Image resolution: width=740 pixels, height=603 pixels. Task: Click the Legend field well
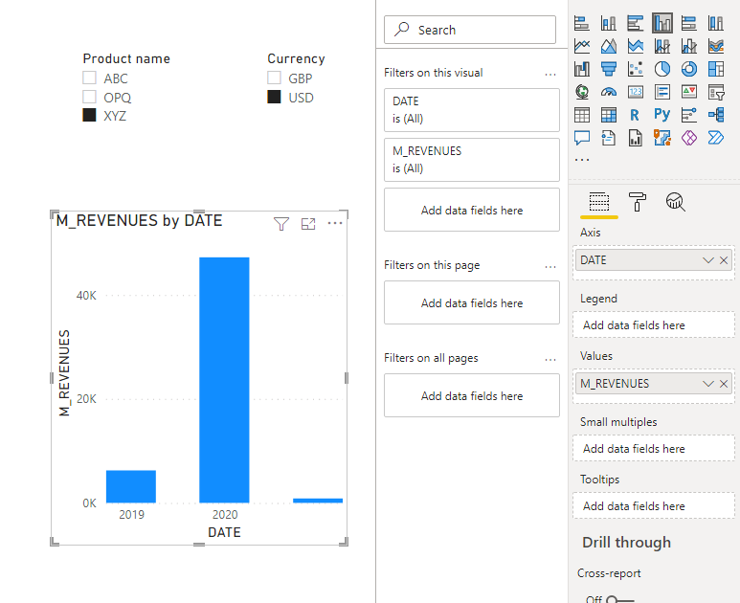click(x=654, y=325)
